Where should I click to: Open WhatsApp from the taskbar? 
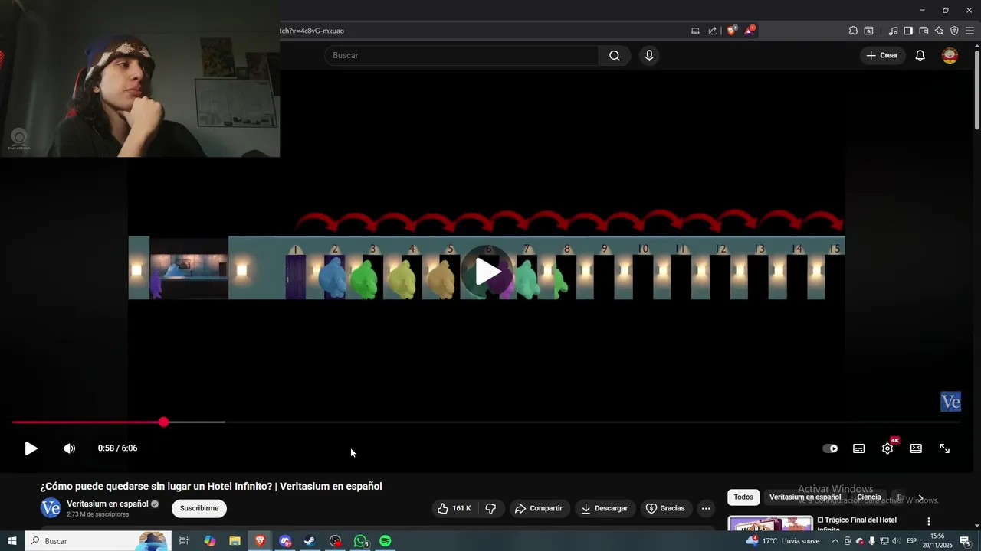pos(361,541)
